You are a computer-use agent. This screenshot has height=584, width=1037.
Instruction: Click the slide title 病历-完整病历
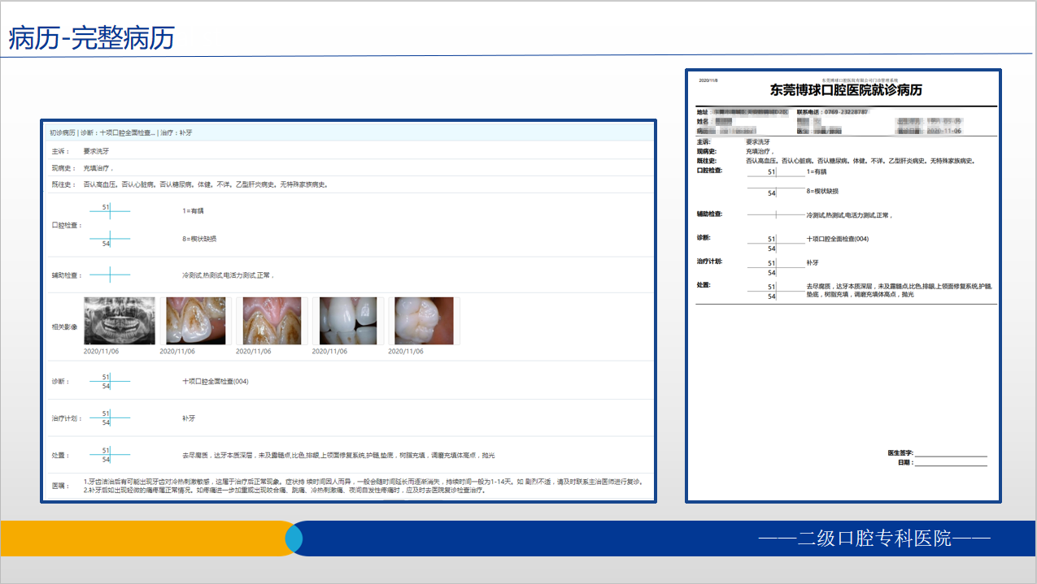(x=91, y=38)
